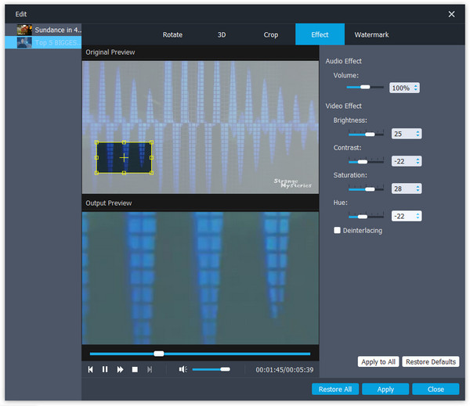Viewport: 470px width, 406px height.
Task: Enable the Deinterlacing checkbox
Action: (x=337, y=230)
